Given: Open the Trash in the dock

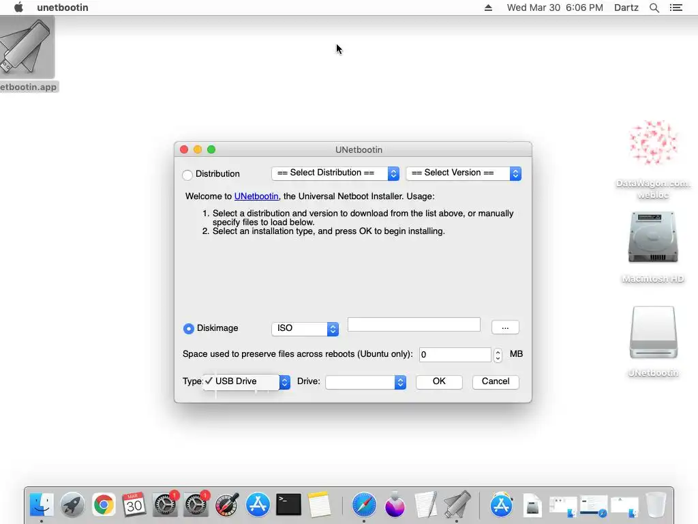Looking at the screenshot, I should [656, 506].
